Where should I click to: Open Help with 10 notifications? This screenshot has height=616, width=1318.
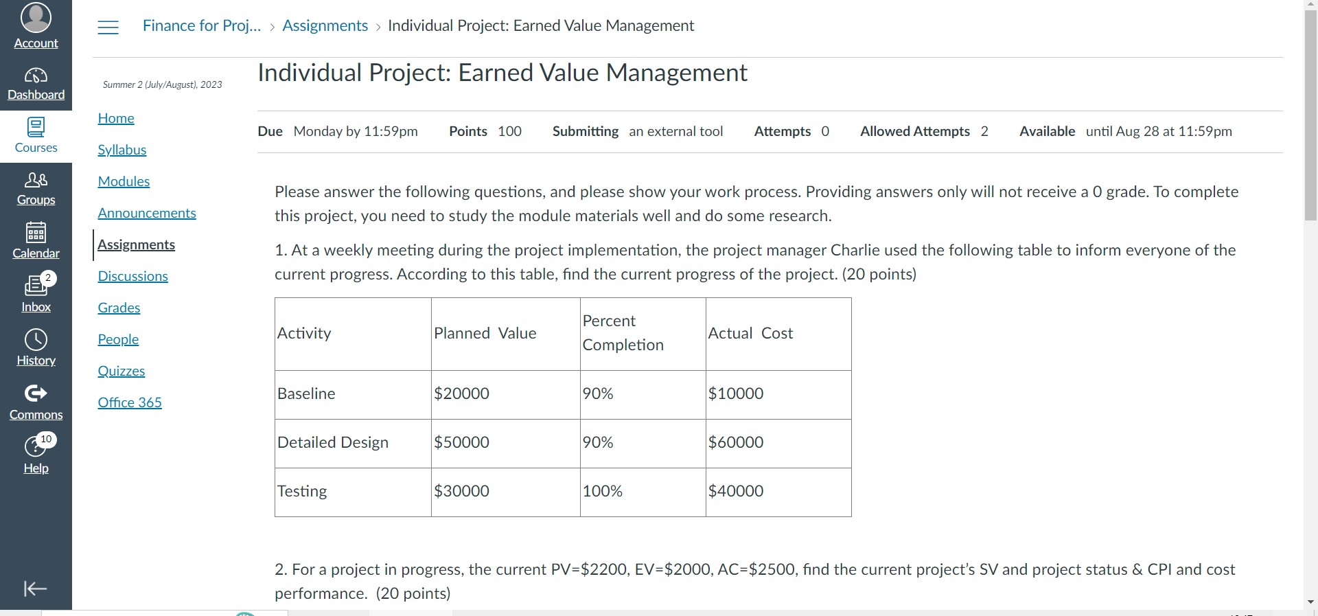tap(36, 454)
